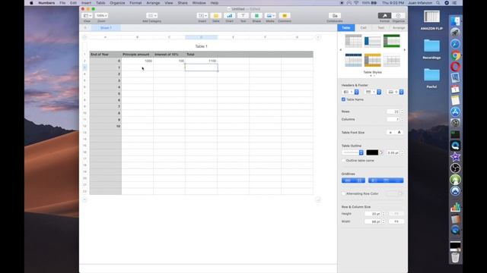Open the header columns count popup
Image resolution: width=487 pixels, height=273 pixels.
tap(350, 93)
